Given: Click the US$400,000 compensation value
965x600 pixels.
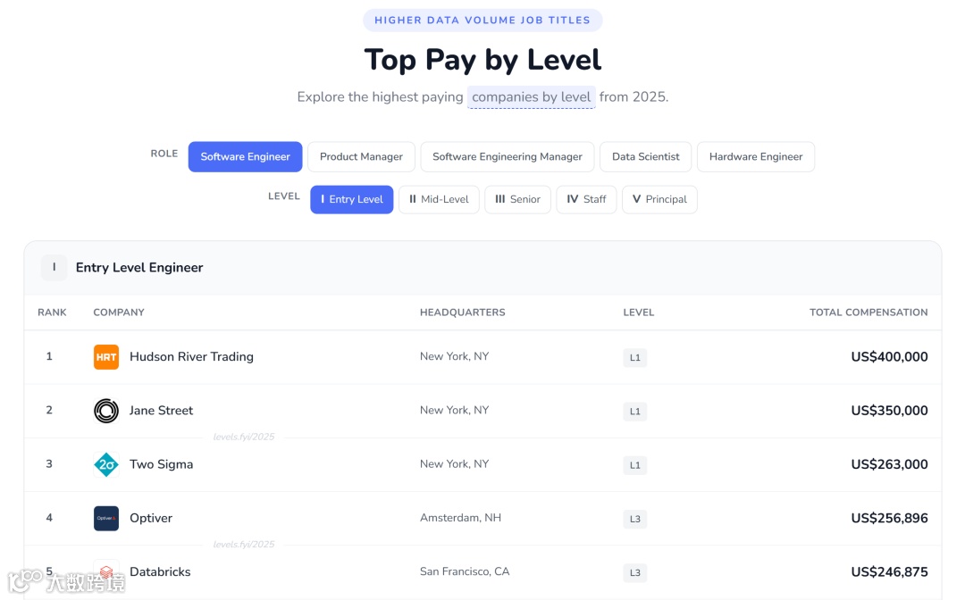Looking at the screenshot, I should click(889, 356).
